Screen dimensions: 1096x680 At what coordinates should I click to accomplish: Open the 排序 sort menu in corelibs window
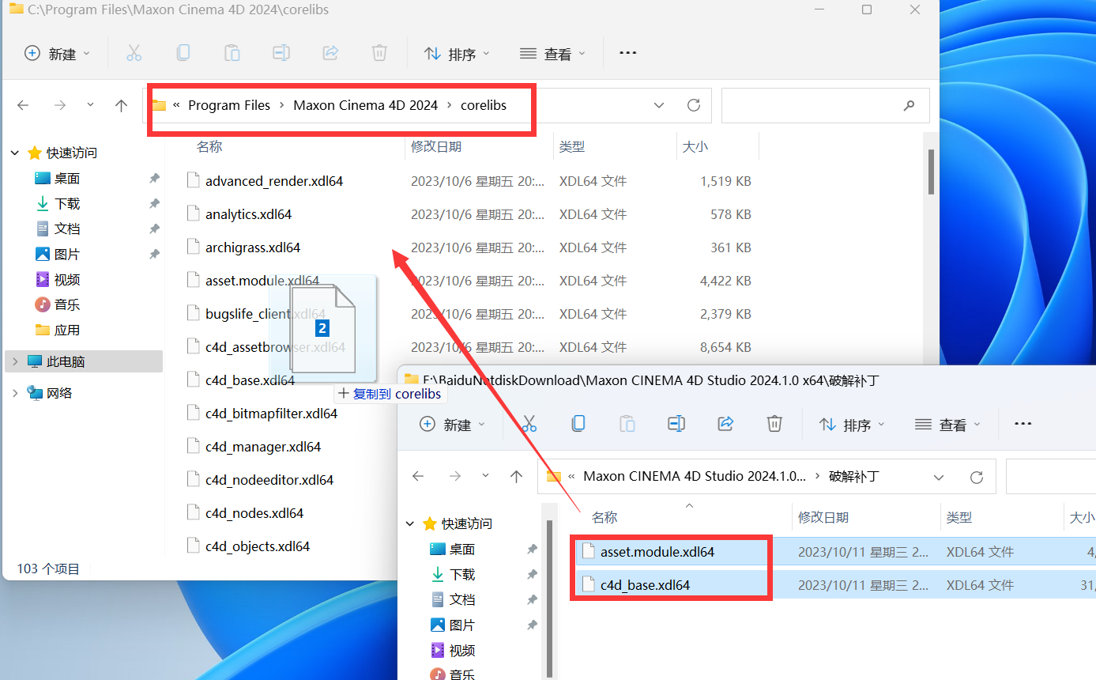pos(458,54)
